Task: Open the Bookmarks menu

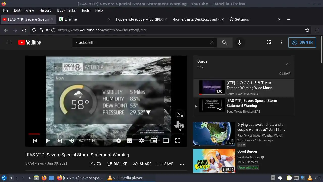Action: 66,10
